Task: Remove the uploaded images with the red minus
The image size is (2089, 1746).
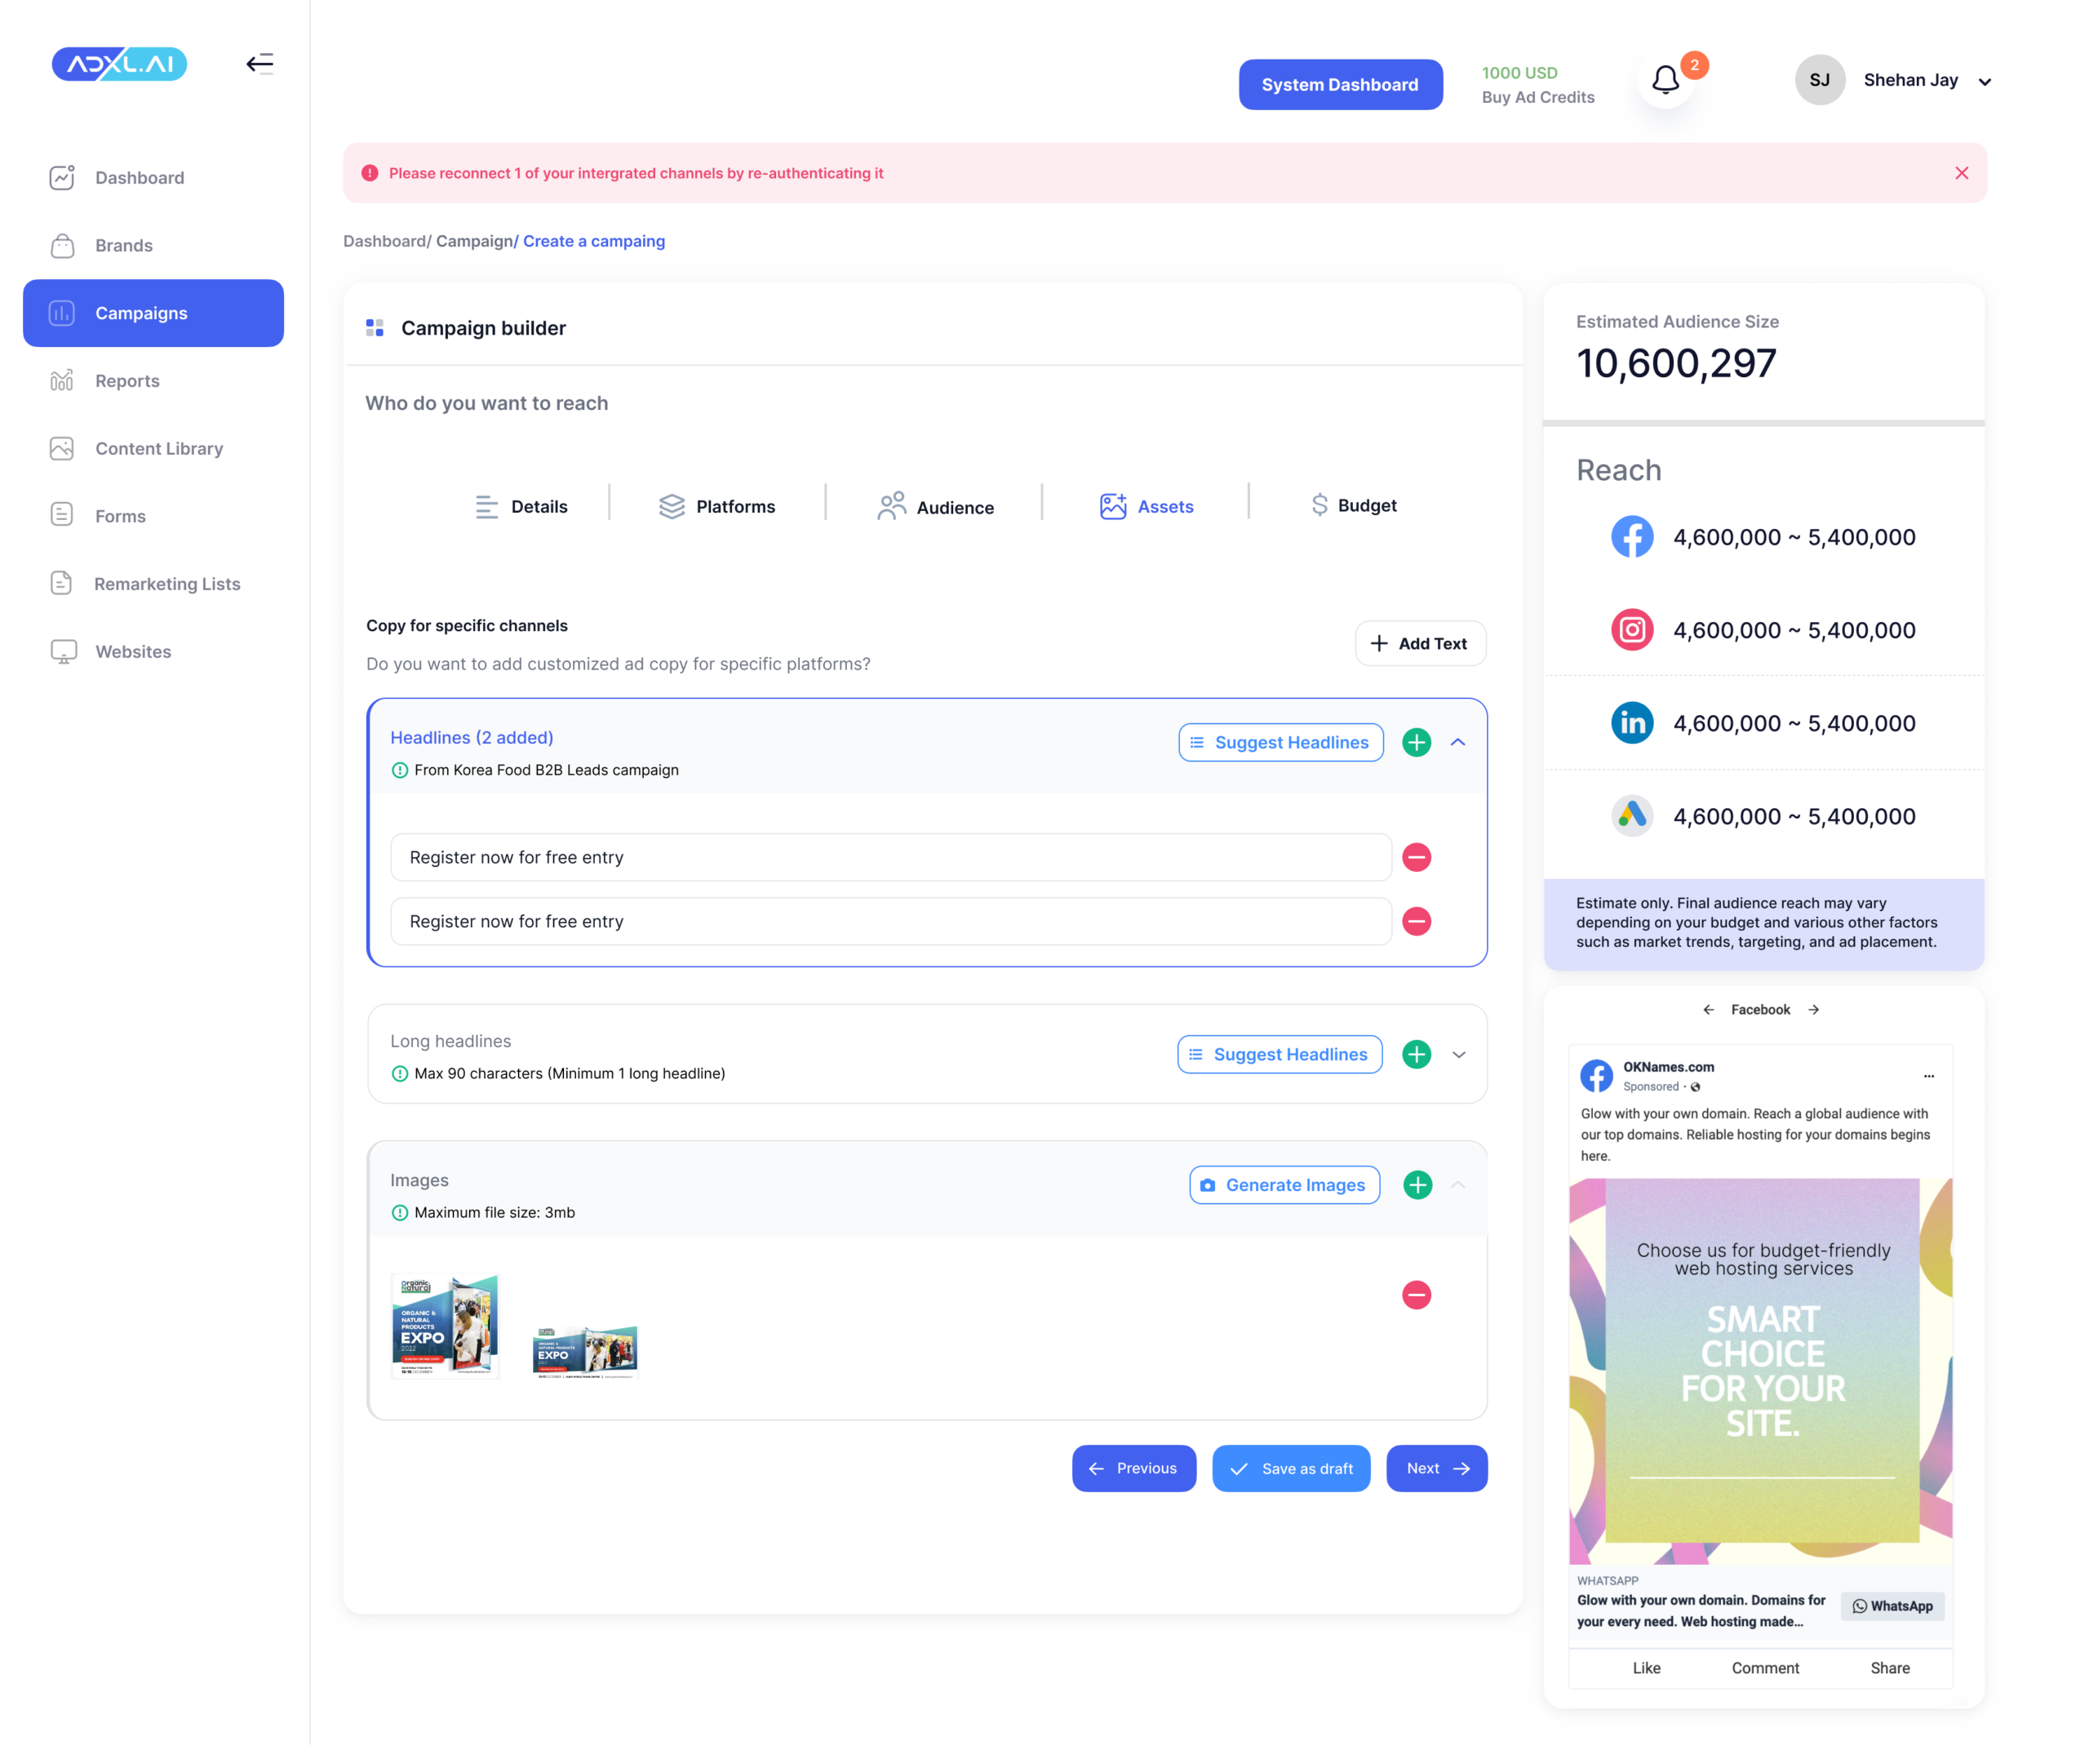Action: (x=1416, y=1295)
